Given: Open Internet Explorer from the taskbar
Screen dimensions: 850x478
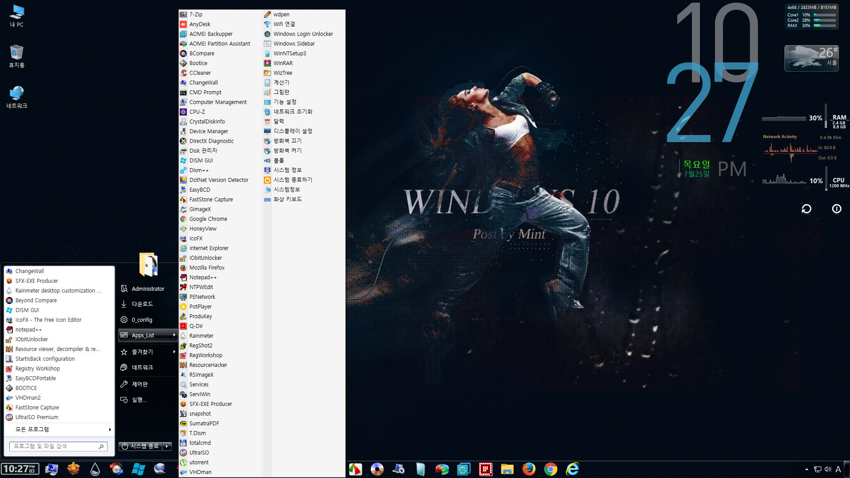Looking at the screenshot, I should (572, 469).
